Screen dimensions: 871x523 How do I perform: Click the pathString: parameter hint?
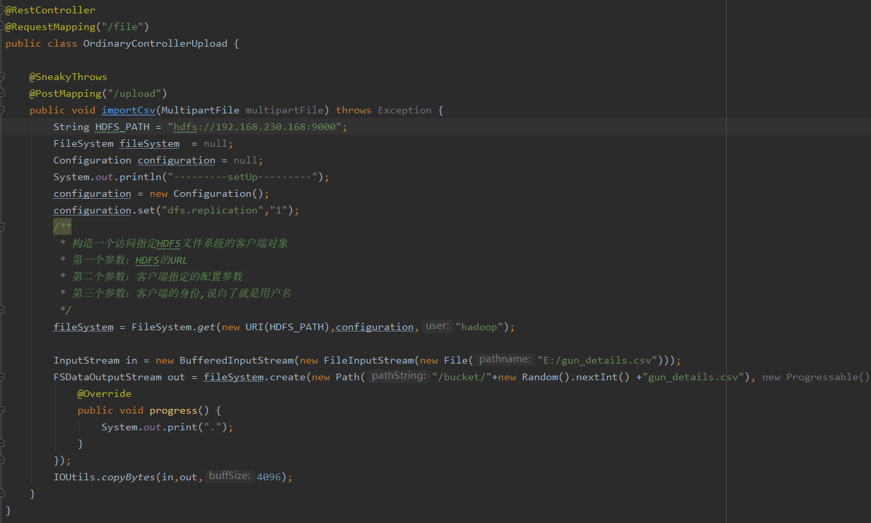click(x=398, y=376)
